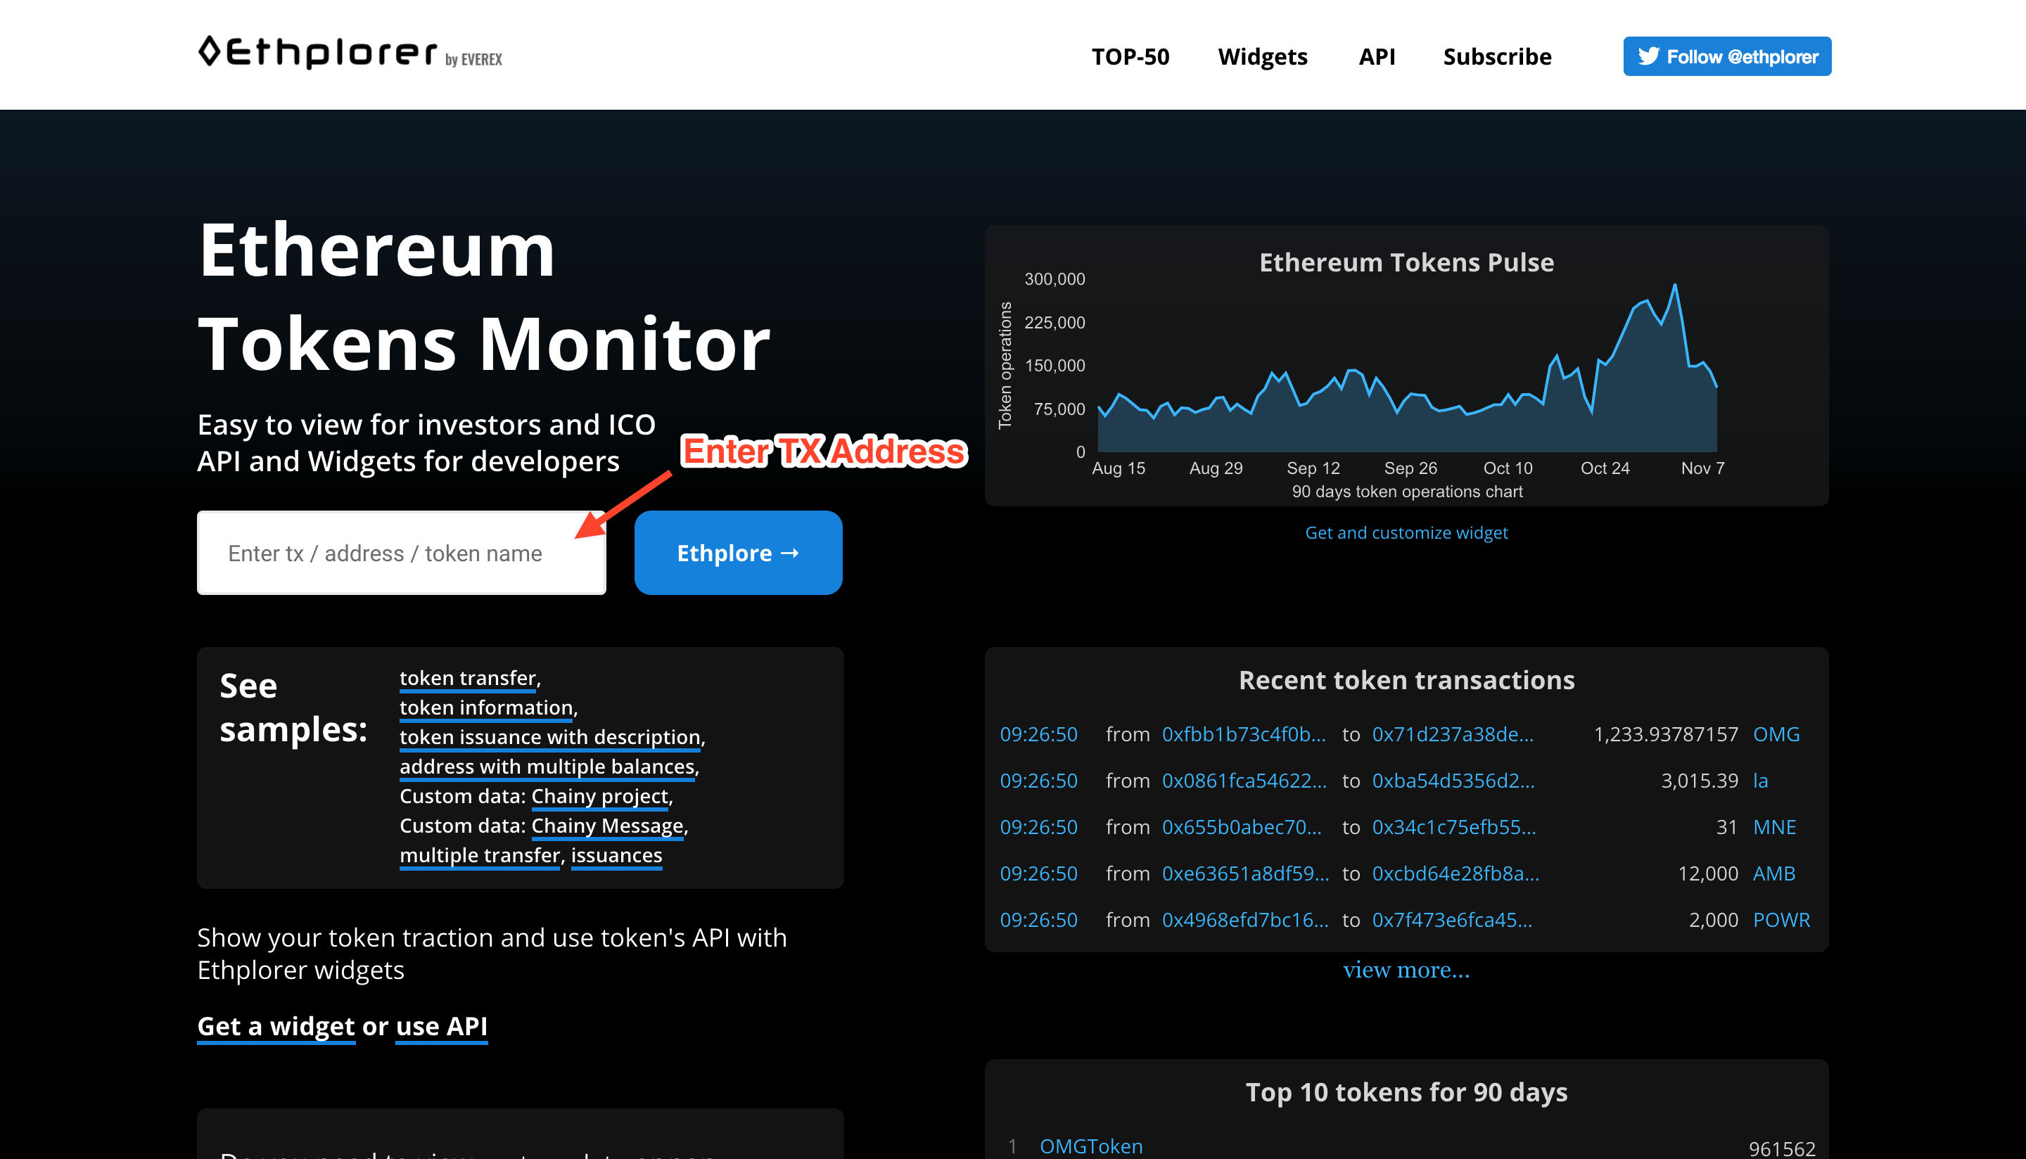This screenshot has width=2026, height=1159.
Task: Open the issuances sample
Action: [616, 855]
